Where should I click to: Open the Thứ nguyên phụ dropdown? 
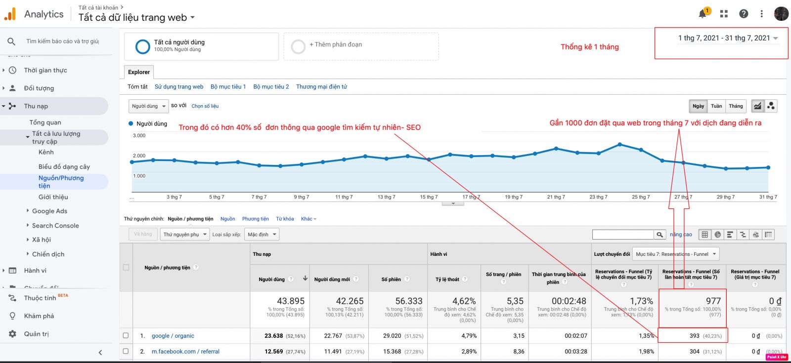pos(185,234)
